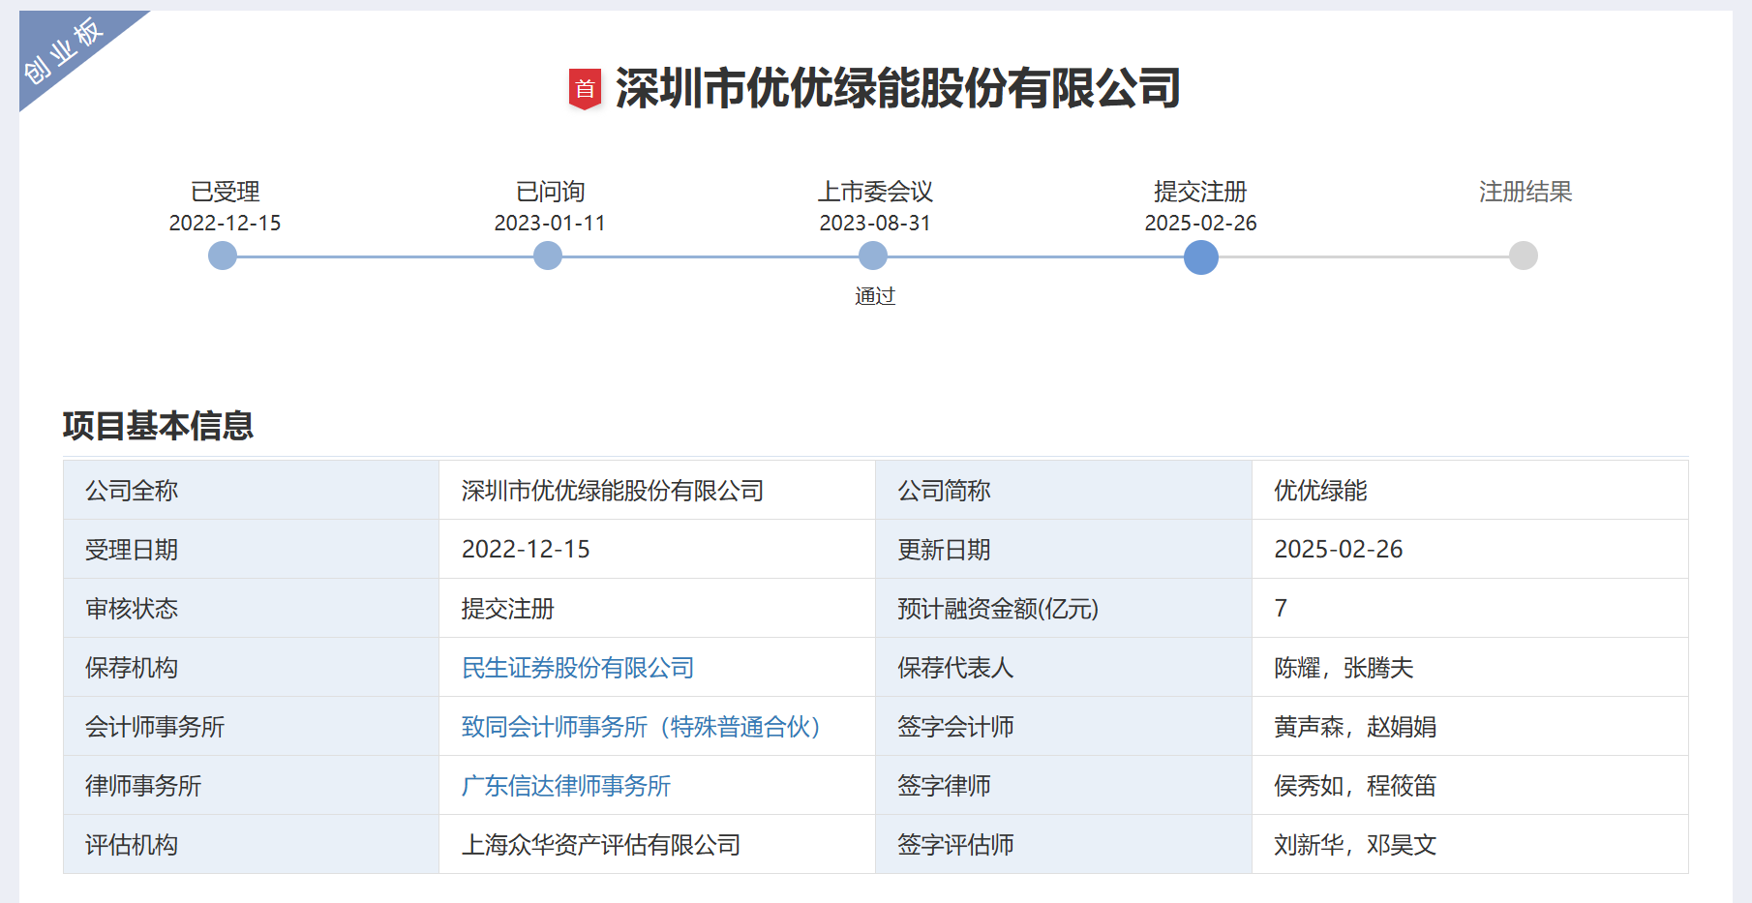
Task: Select the 注册结果 timeline node
Action: pos(1524,256)
